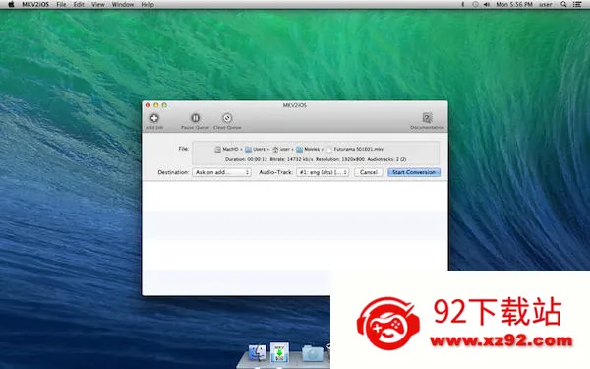Open Notification Center list icon

click(x=577, y=5)
